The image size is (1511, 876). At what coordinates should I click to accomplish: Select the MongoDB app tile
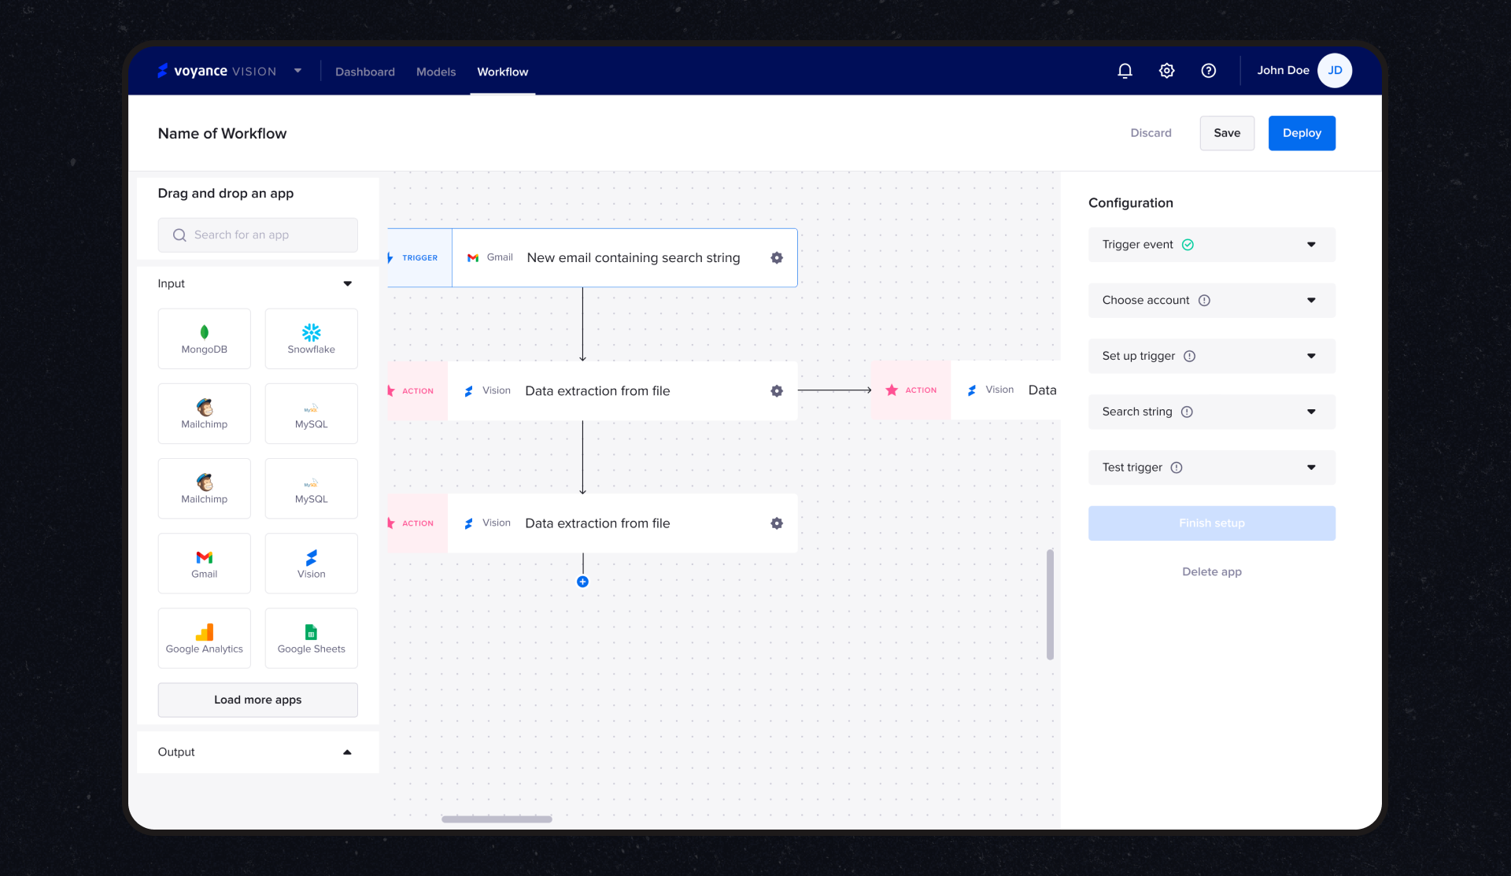pyautogui.click(x=204, y=339)
